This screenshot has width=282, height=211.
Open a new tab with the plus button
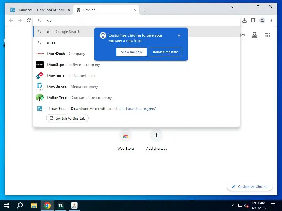click(145, 10)
